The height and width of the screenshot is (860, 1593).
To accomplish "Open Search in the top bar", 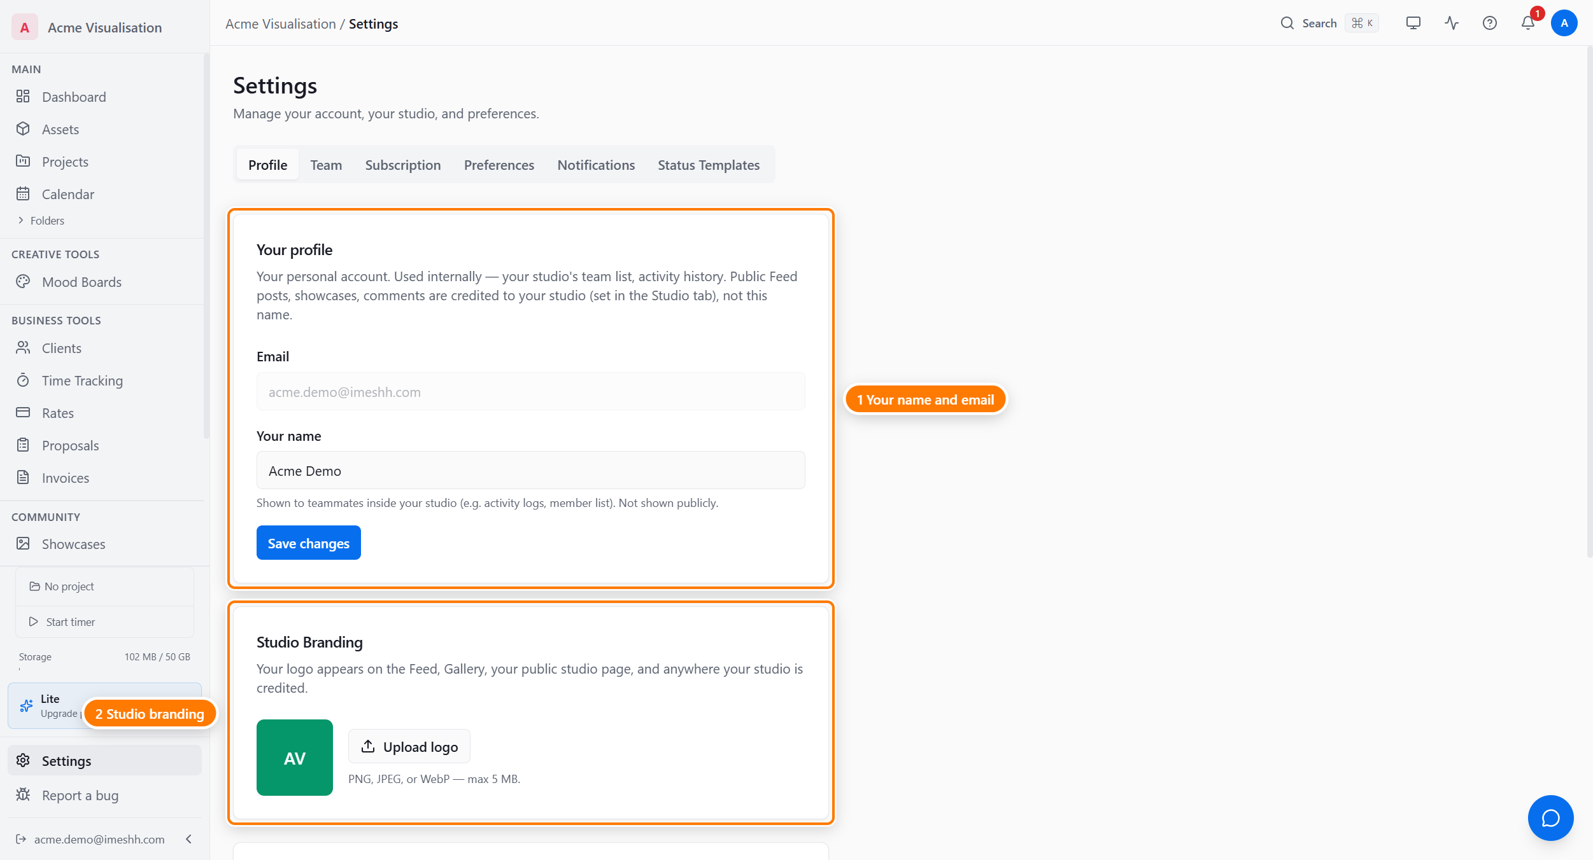I will pyautogui.click(x=1308, y=23).
